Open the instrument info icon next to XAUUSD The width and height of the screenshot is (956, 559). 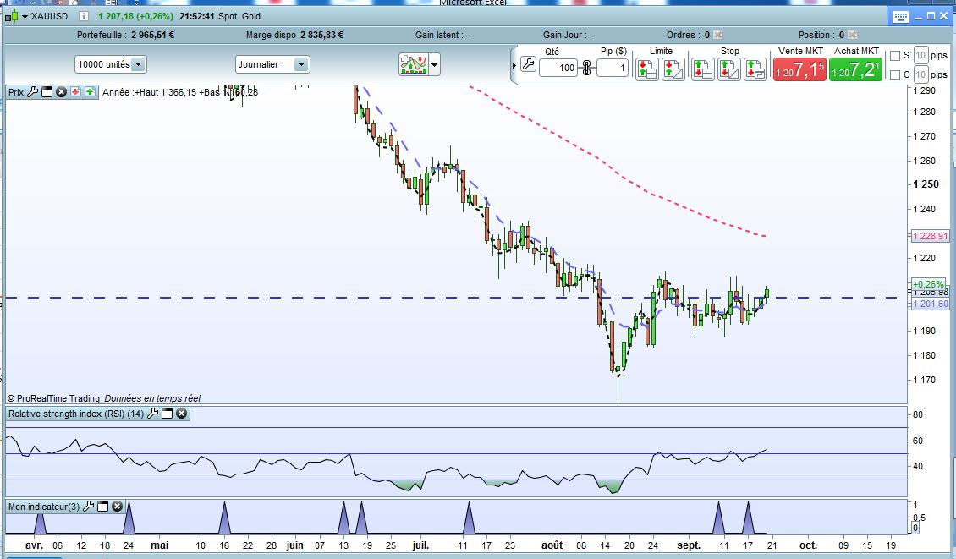tap(84, 16)
